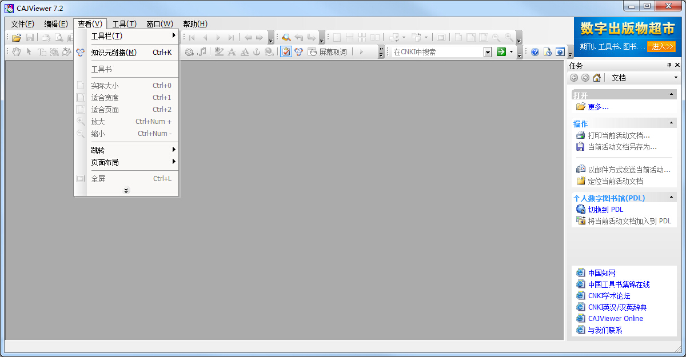Click the knowledge link icon beside 屏幕取词
This screenshot has height=357, width=686.
[x=298, y=52]
